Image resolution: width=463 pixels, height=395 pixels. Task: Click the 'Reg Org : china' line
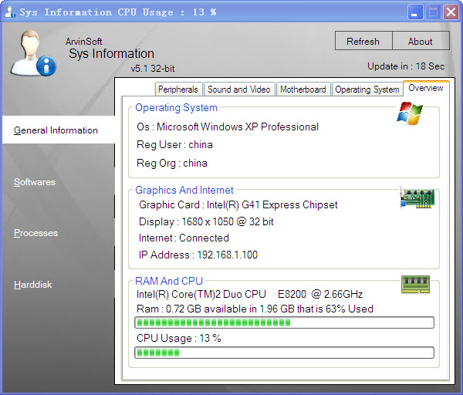172,164
